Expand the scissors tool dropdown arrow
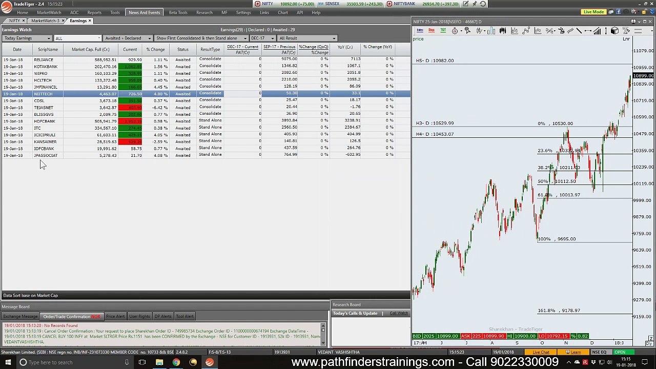The height and width of the screenshot is (369, 656). (x=555, y=31)
